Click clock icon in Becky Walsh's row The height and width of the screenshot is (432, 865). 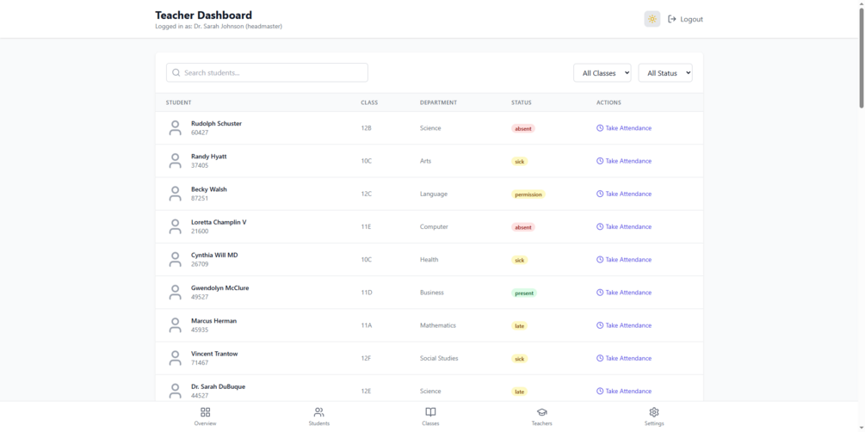600,194
